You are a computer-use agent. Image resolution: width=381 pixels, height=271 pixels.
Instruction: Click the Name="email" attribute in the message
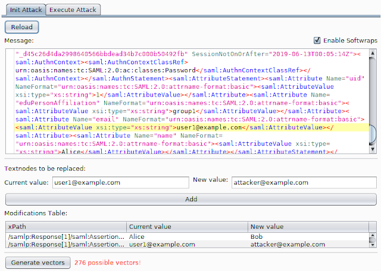(96, 119)
